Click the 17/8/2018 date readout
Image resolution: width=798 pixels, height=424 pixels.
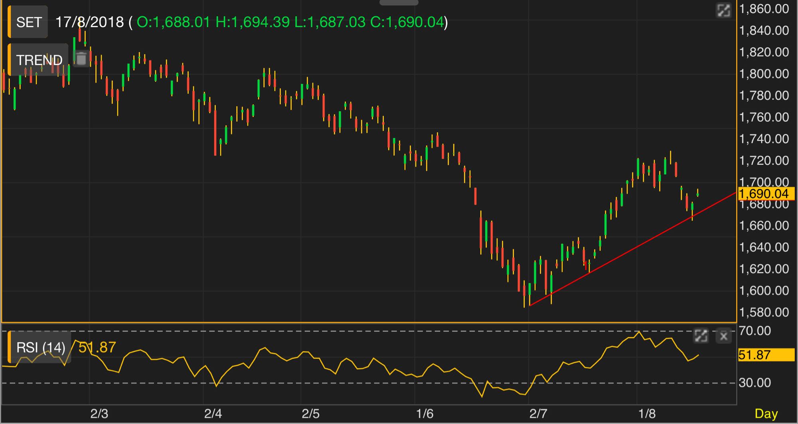(90, 22)
